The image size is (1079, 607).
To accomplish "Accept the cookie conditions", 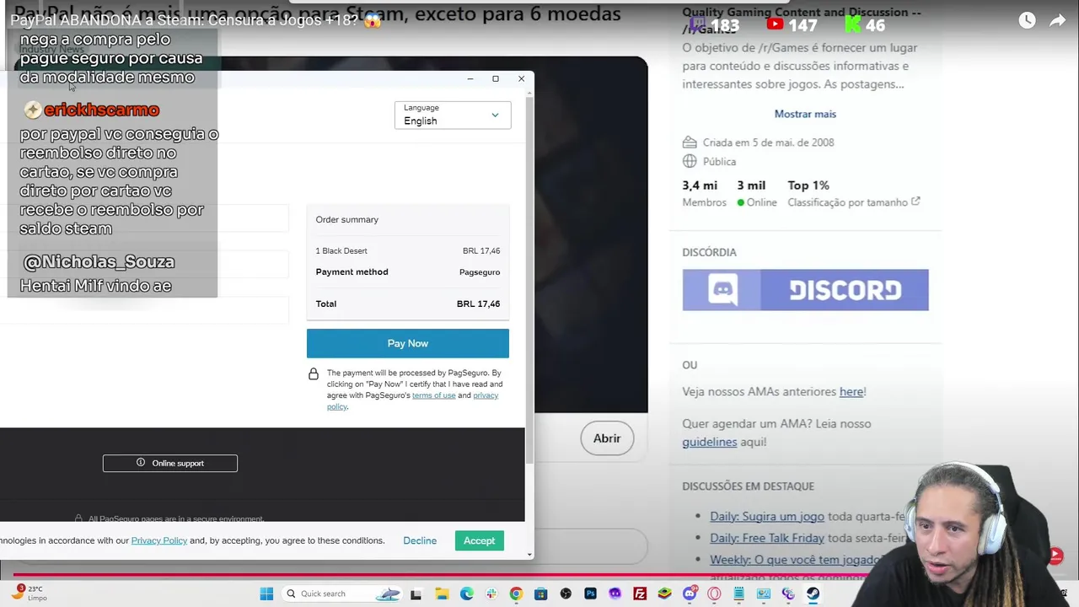I will (x=479, y=540).
